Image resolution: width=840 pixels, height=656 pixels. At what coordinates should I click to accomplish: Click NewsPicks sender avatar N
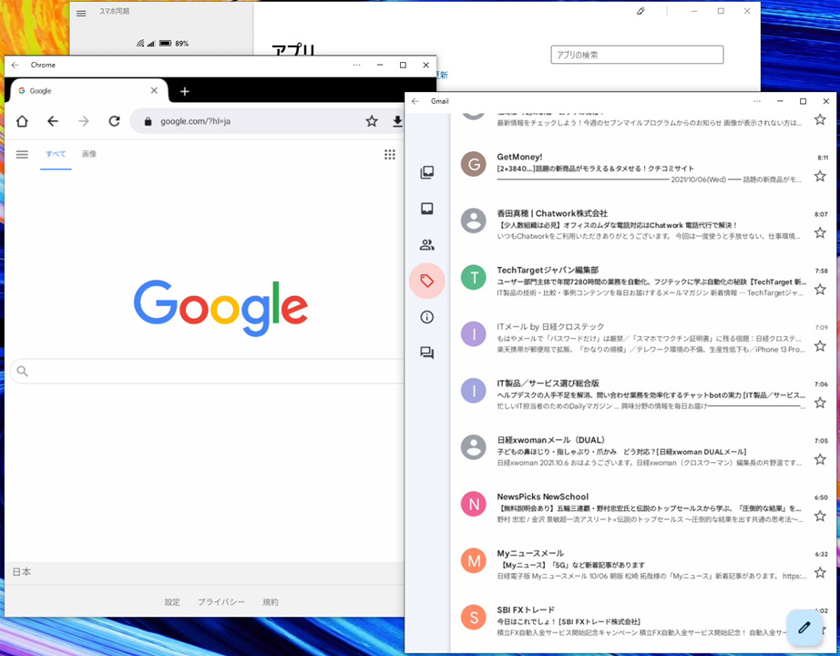coord(474,504)
